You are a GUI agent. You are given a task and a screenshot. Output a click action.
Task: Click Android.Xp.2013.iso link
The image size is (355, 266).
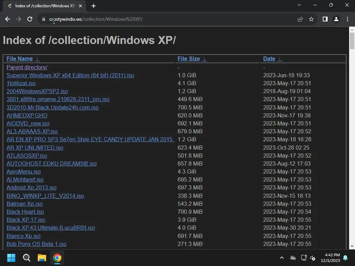(x=32, y=187)
